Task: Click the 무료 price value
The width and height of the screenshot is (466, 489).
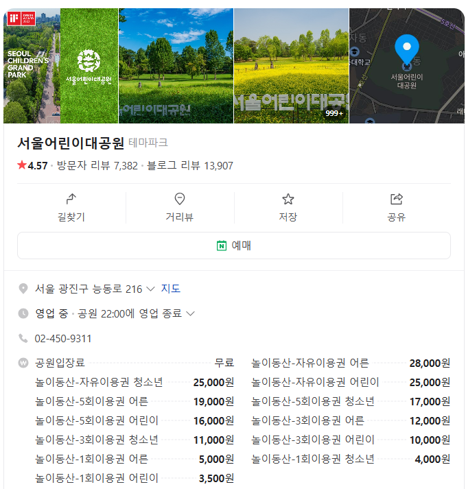Action: 224,363
